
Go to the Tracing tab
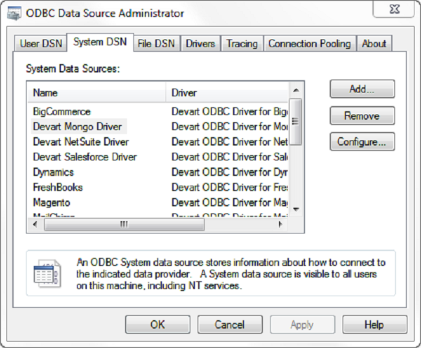[x=242, y=43]
